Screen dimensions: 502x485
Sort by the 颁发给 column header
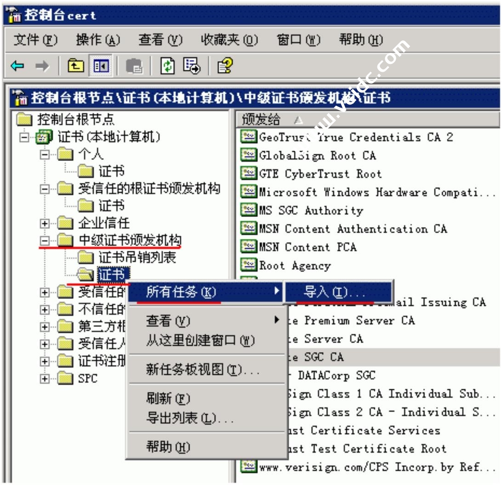coord(368,120)
